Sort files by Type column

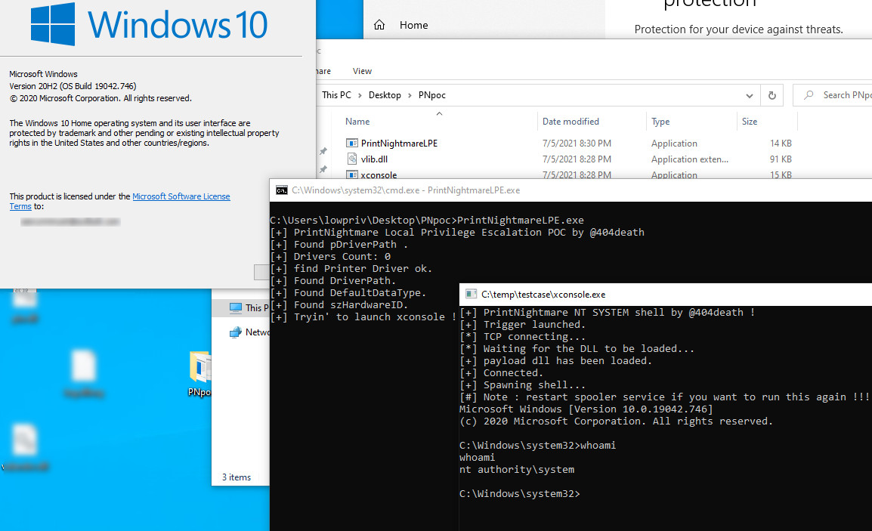(660, 121)
